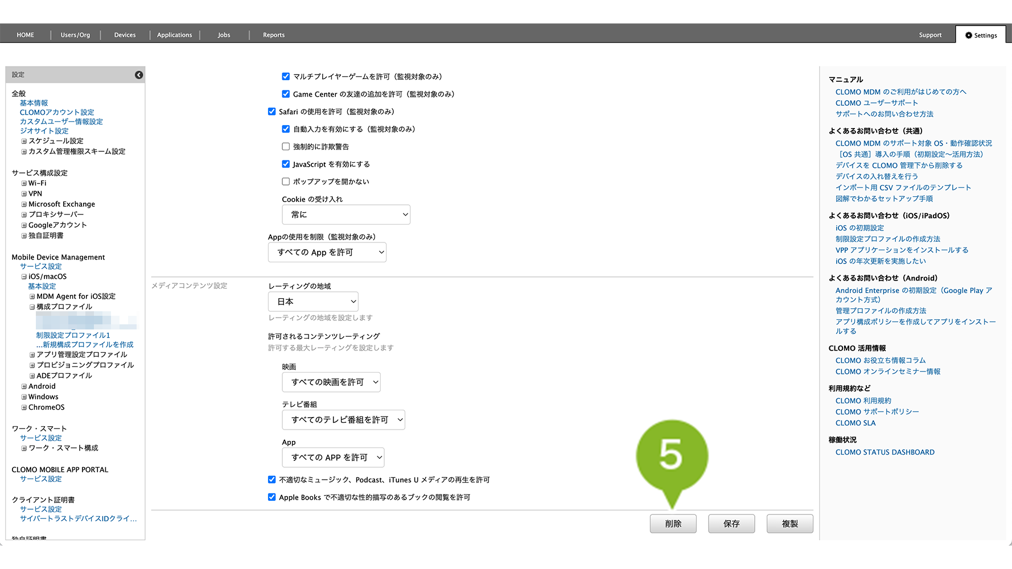This screenshot has height=569, width=1012.
Task: Open the Cookie の受け入れ dropdown
Action: coord(346,215)
